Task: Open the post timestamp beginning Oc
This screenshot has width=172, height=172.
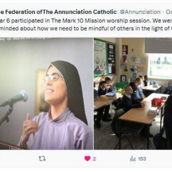Action: 169,12
